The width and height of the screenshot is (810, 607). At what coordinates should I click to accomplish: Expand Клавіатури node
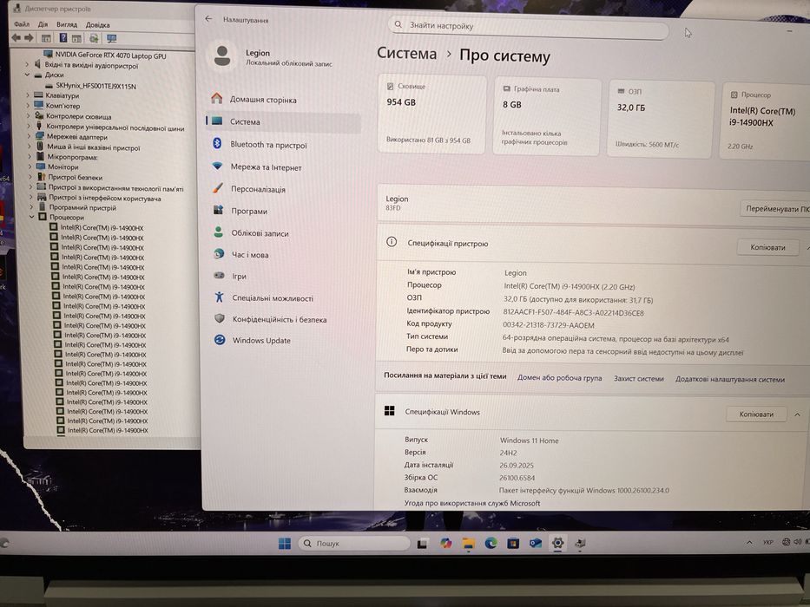click(x=28, y=95)
